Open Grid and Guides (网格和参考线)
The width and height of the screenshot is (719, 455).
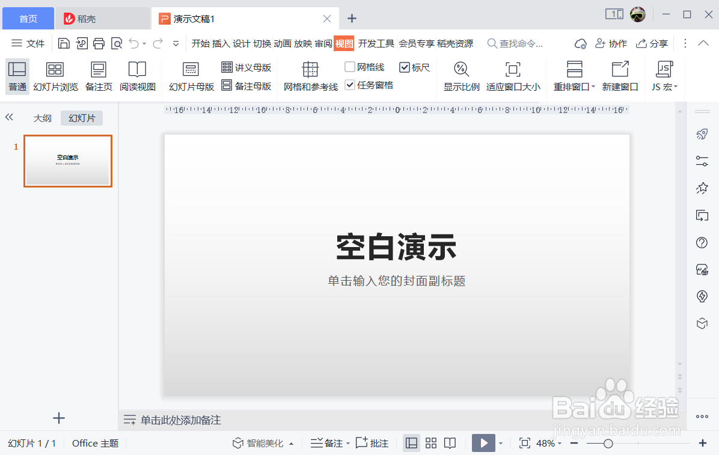(x=310, y=76)
